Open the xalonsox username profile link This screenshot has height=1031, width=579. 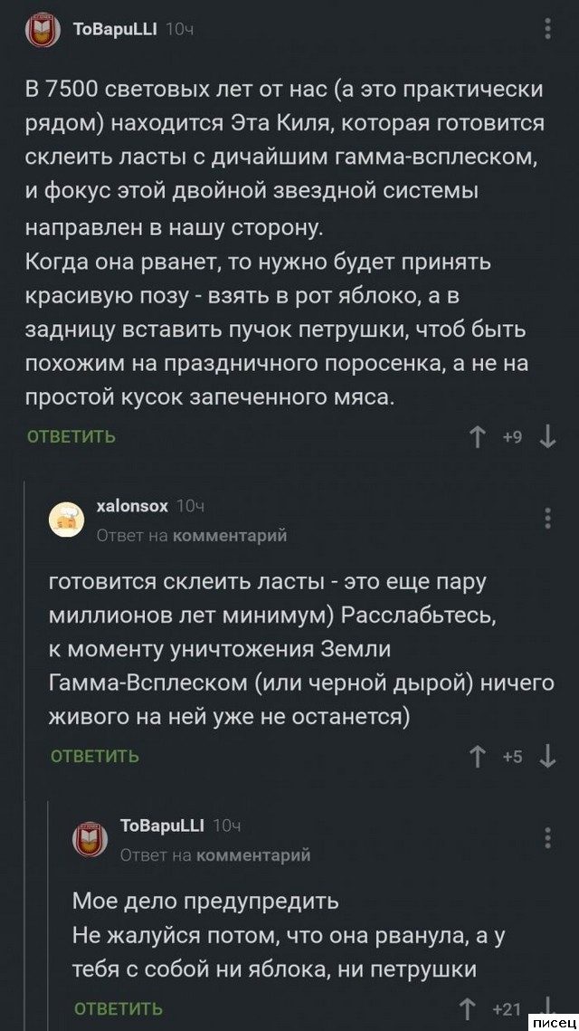[132, 506]
